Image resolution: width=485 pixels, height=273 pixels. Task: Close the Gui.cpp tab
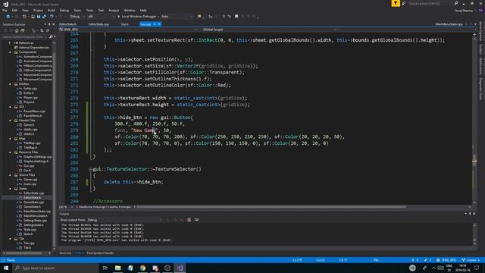[x=159, y=24]
